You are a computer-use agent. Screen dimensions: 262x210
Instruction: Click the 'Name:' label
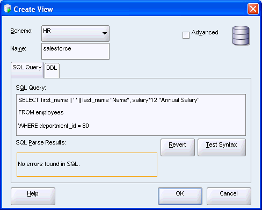[18, 48]
